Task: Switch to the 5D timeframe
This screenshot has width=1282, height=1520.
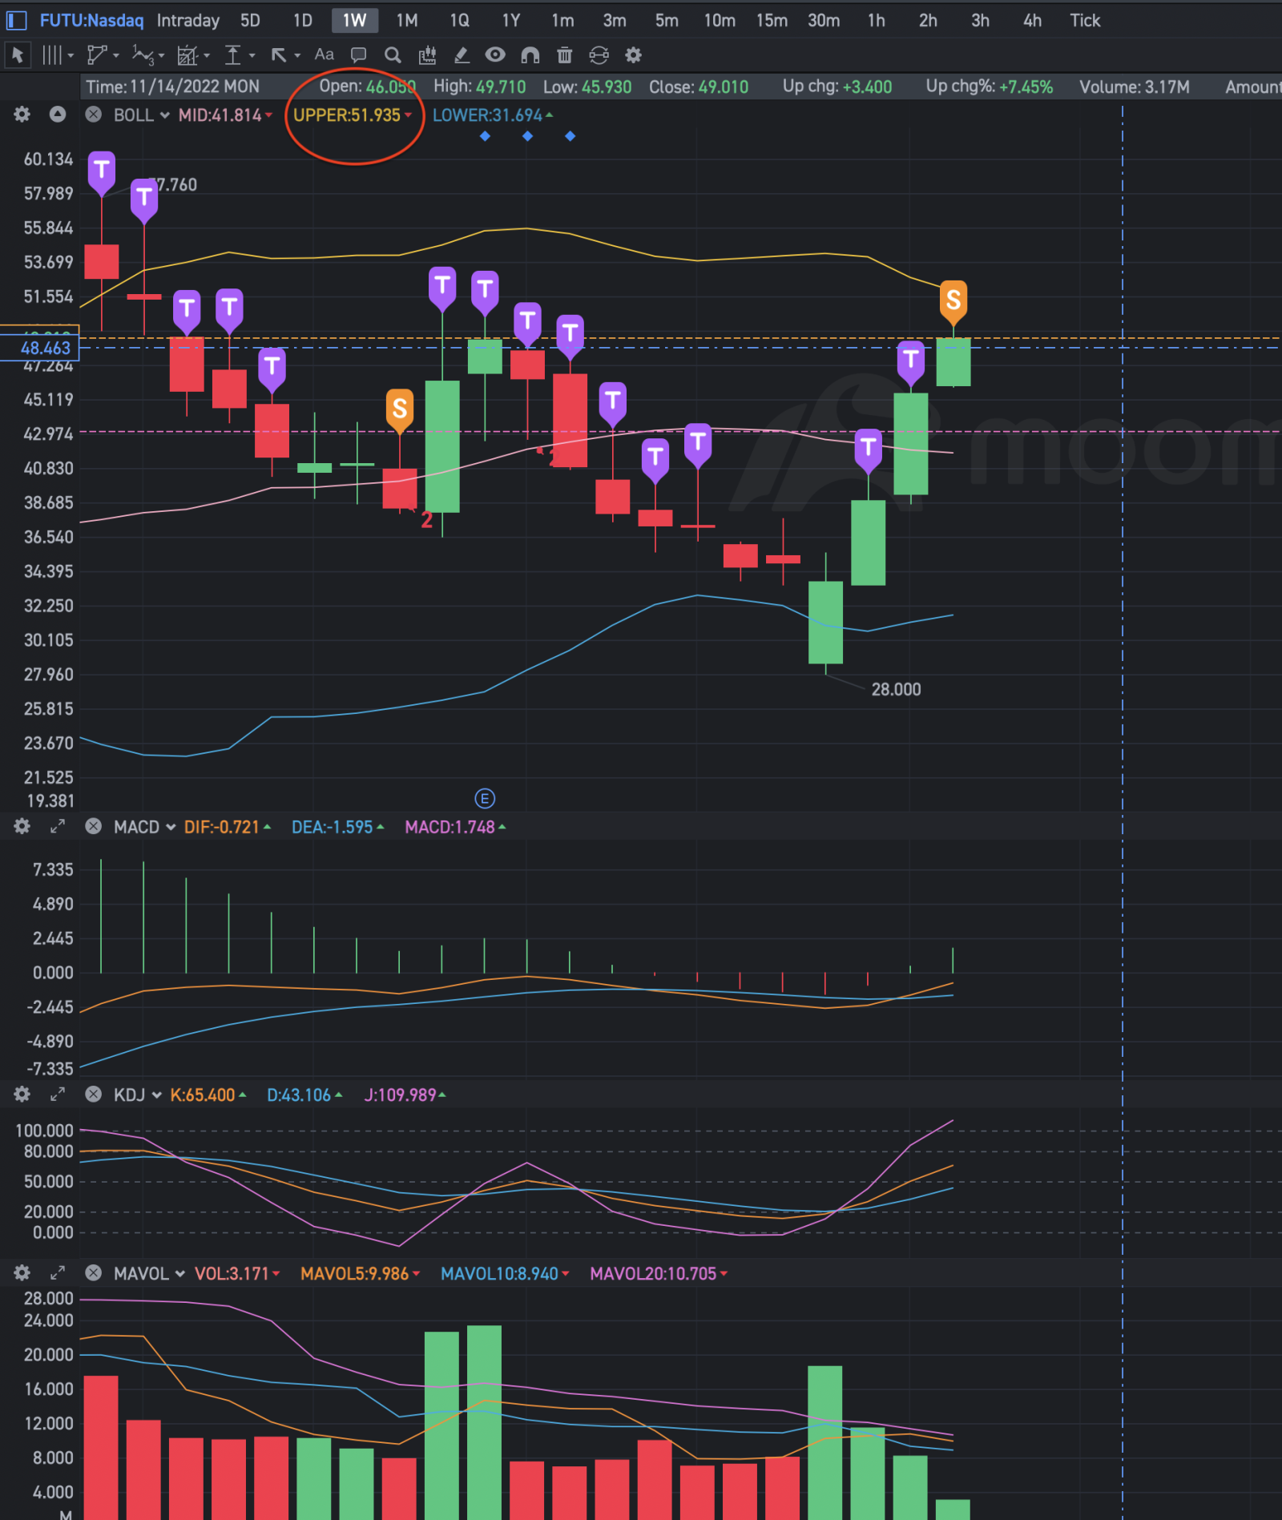Action: point(251,21)
